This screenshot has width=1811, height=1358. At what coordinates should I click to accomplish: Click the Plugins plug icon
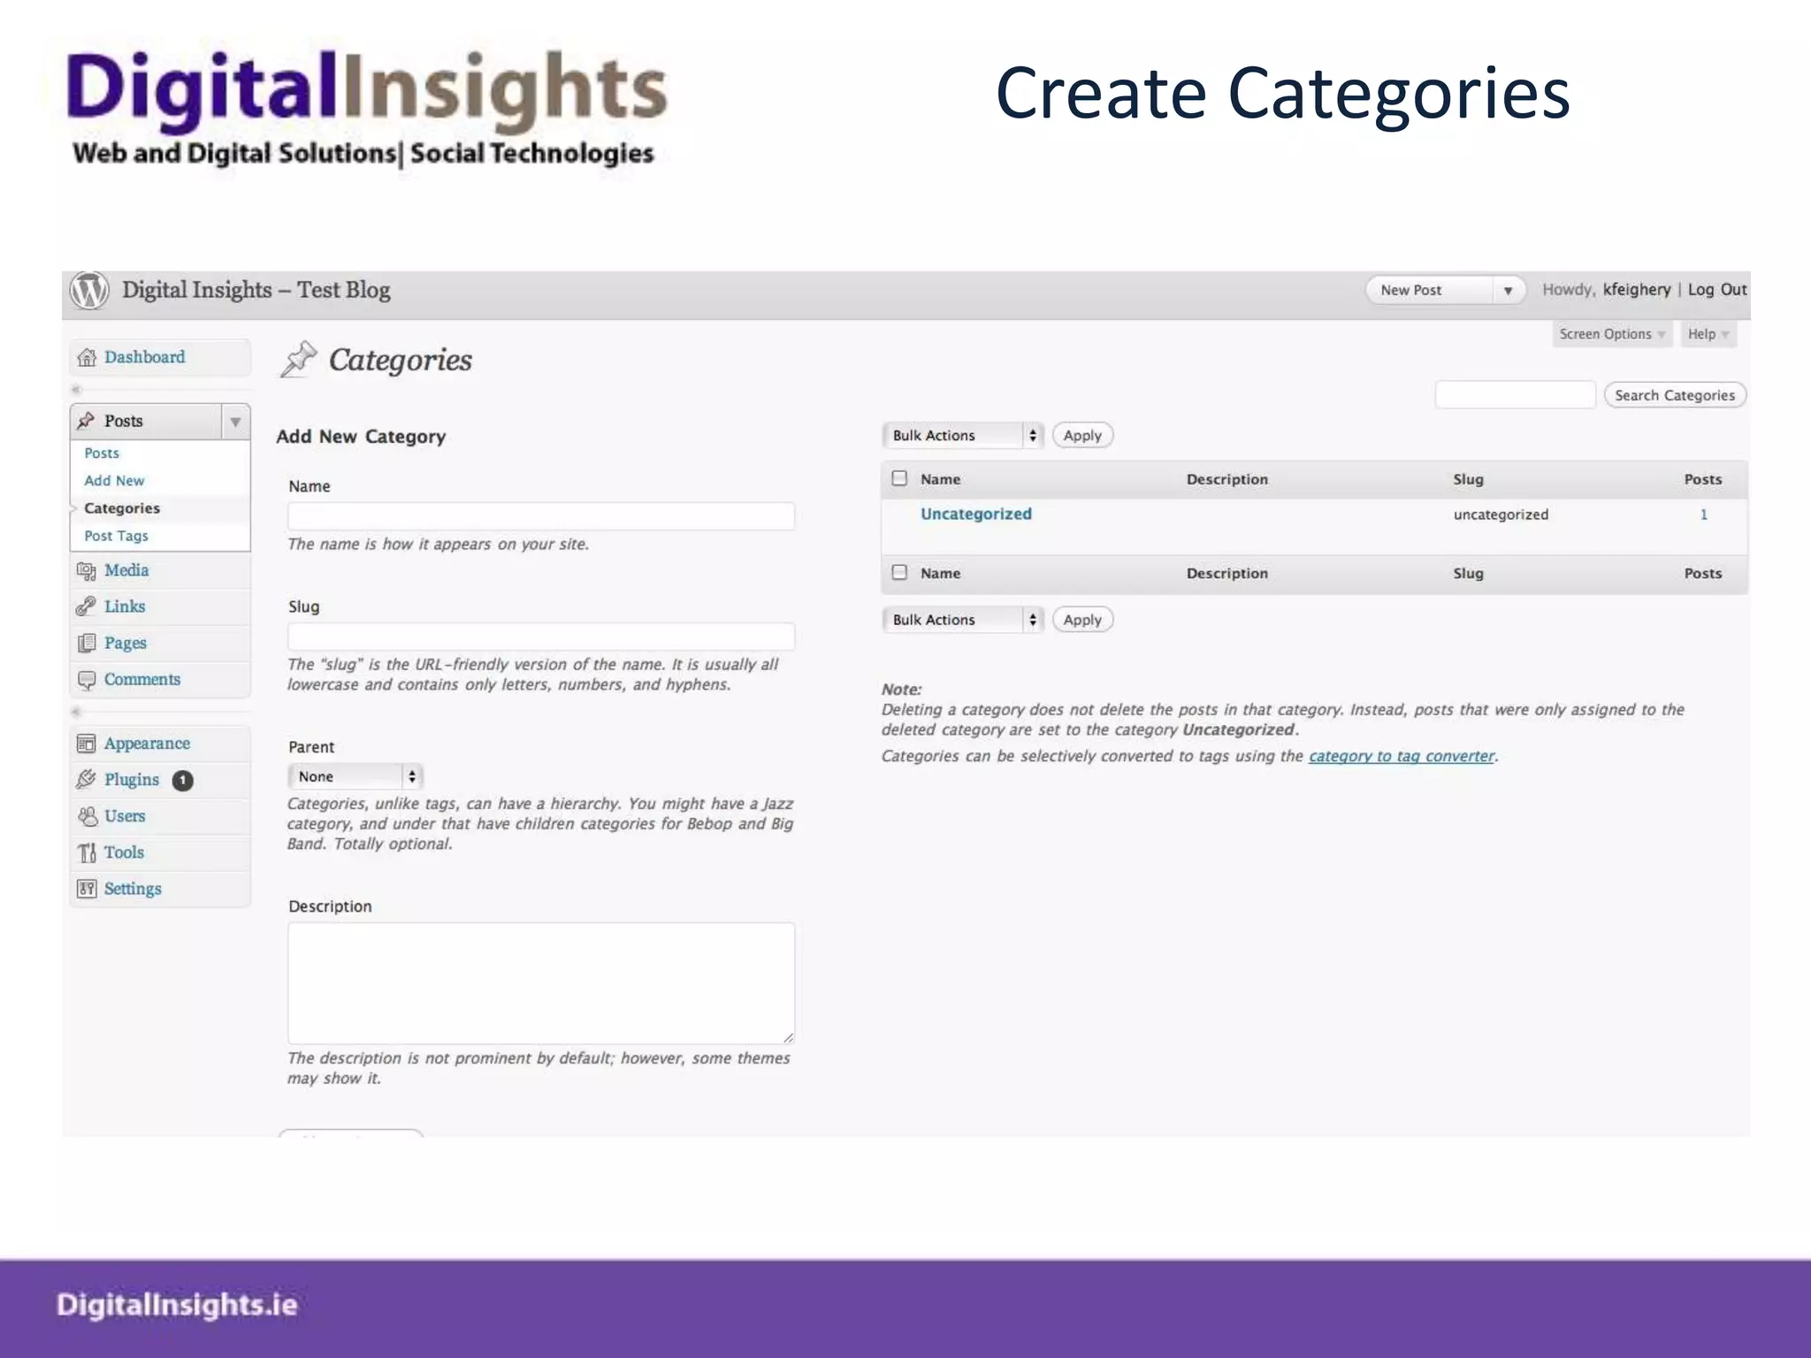(86, 780)
